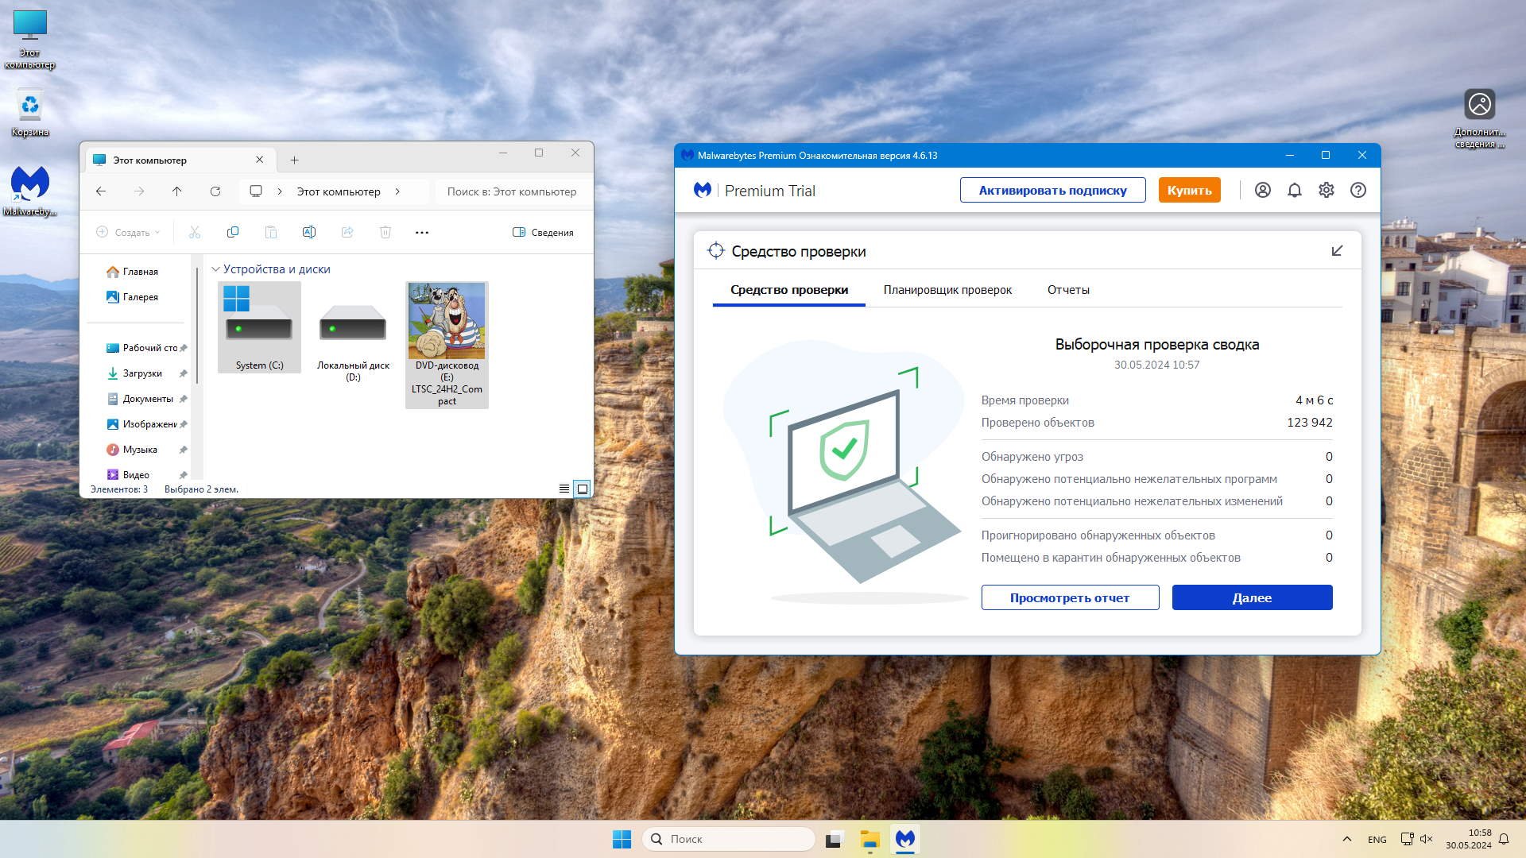1526x858 pixels.
Task: Open the Создать dropdown menu
Action: (x=128, y=232)
